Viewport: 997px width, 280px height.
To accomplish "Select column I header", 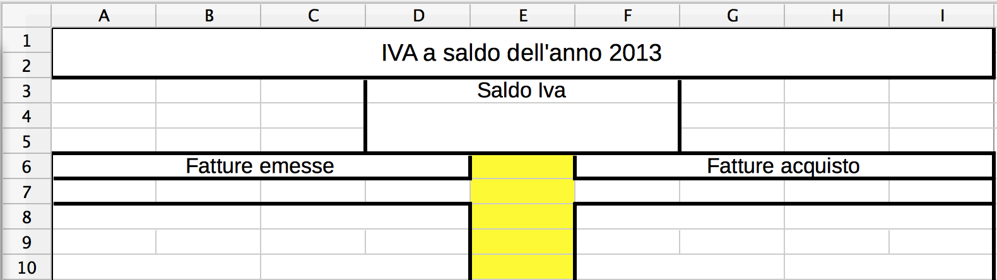I will pos(942,16).
